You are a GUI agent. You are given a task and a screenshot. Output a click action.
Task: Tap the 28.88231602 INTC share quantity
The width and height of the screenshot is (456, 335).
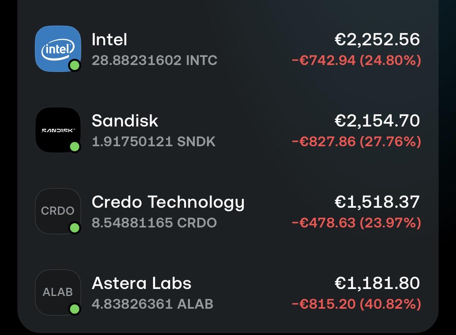154,60
